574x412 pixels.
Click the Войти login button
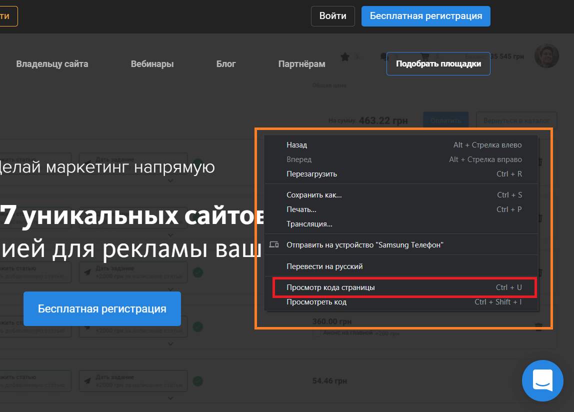332,16
